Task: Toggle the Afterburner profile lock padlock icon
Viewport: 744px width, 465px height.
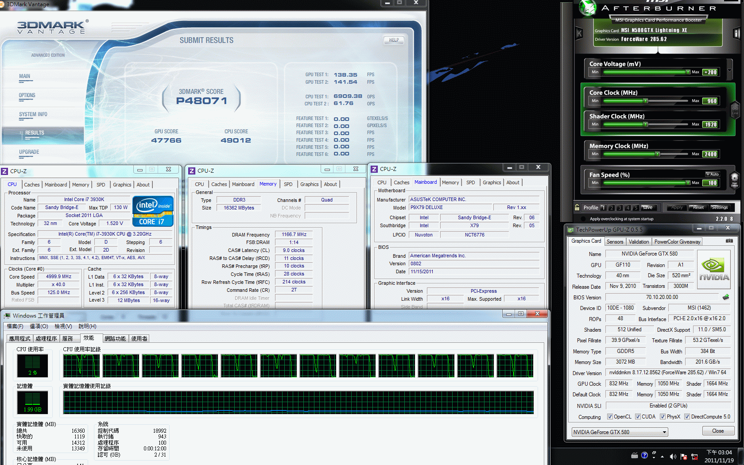Action: click(x=577, y=207)
